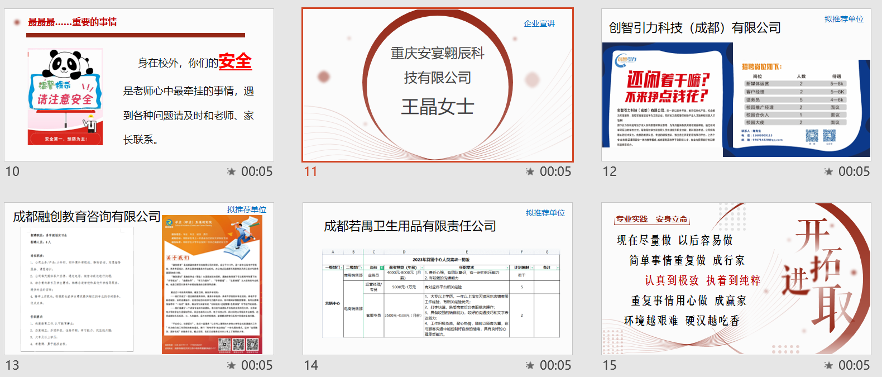Click the transition star icon under slide 14
882x377 pixels.
(x=530, y=365)
